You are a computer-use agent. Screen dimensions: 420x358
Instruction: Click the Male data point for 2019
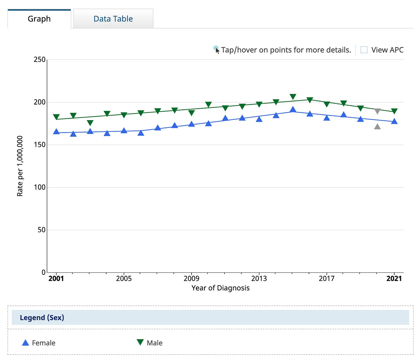[361, 108]
